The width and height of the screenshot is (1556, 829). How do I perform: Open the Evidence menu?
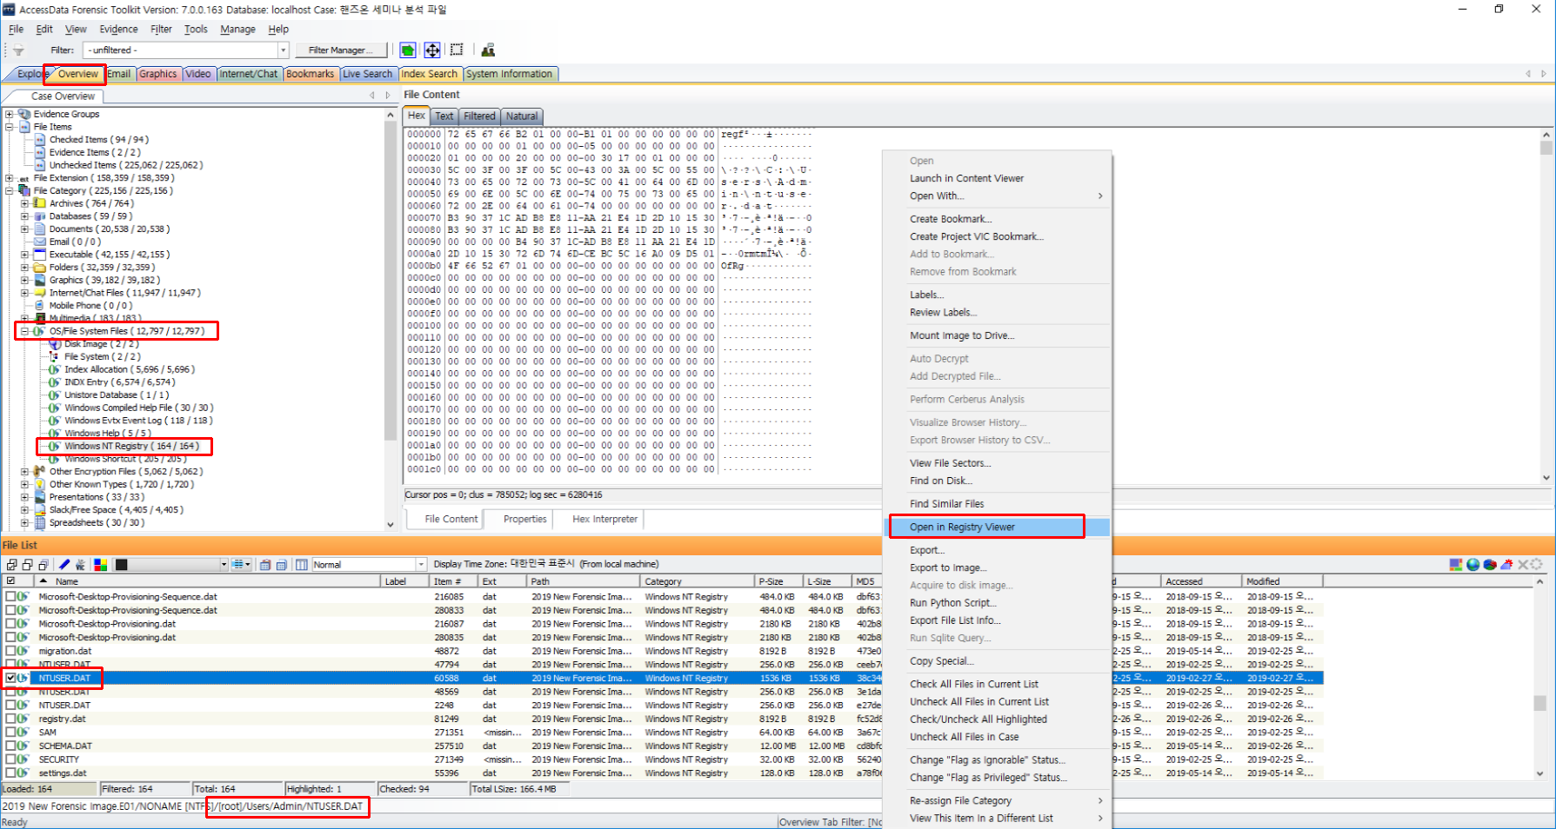(x=118, y=29)
